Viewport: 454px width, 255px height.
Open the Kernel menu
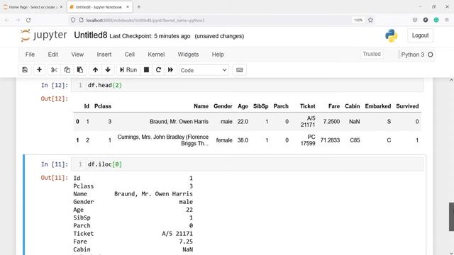(x=156, y=55)
